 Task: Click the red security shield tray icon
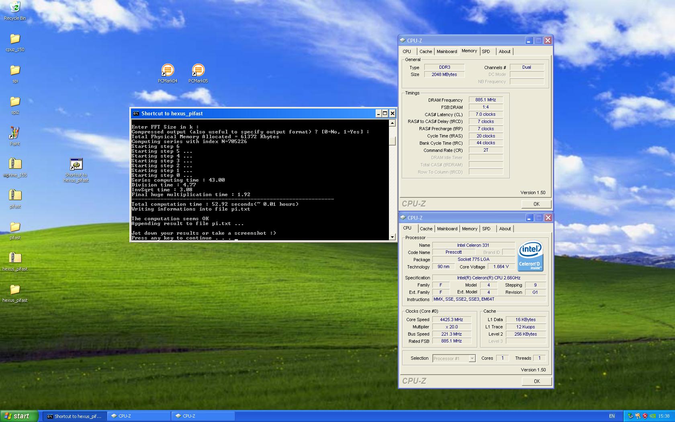coord(645,416)
